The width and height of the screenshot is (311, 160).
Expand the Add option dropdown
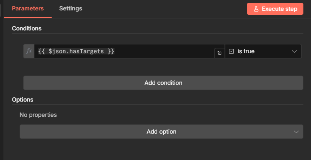[161, 132]
